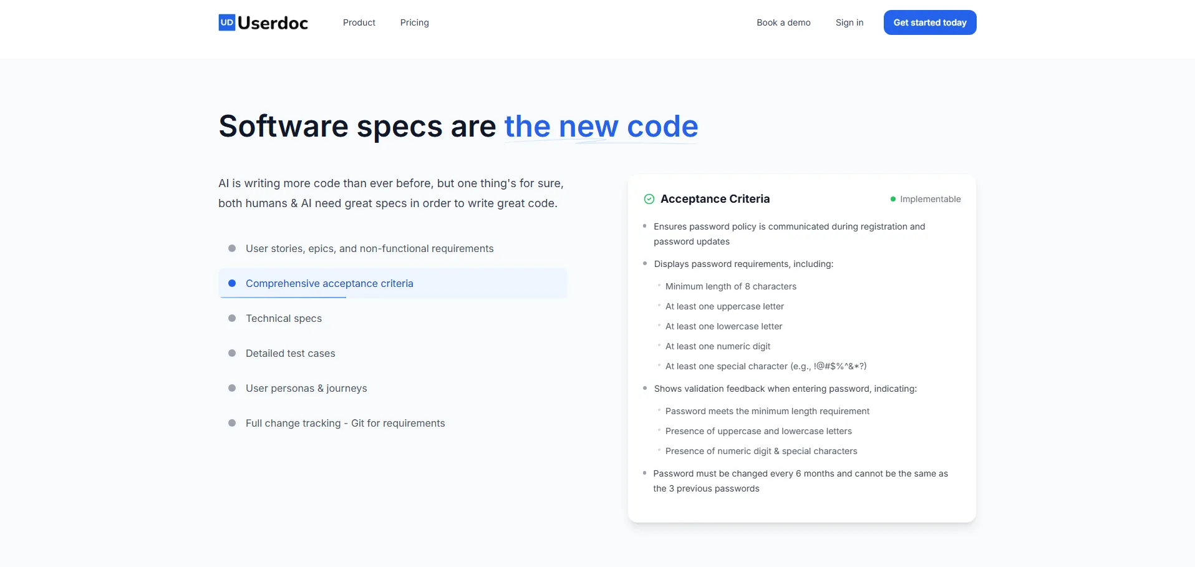Show the Detailed test cases tab

(x=290, y=353)
